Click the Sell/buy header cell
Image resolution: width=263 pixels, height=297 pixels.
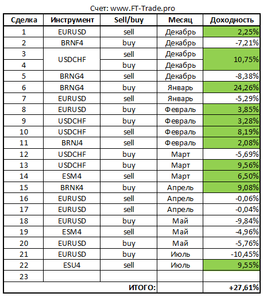[129, 20]
